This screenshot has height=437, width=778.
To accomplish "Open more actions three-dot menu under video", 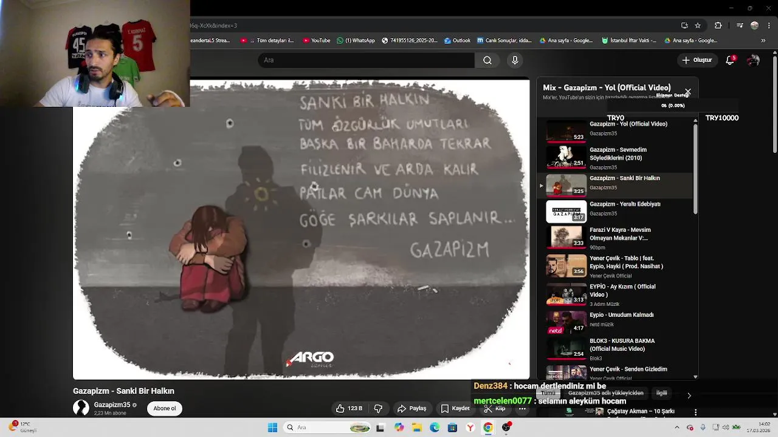I will coord(522,408).
